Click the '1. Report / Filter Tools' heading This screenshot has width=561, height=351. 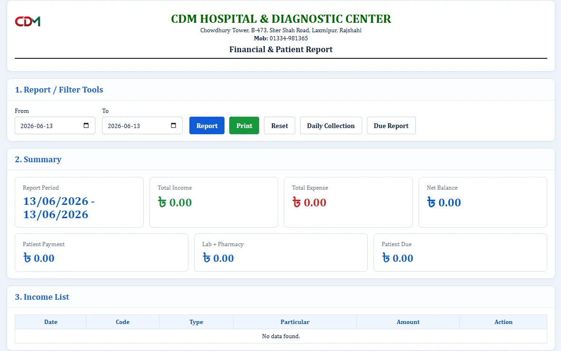(x=59, y=90)
